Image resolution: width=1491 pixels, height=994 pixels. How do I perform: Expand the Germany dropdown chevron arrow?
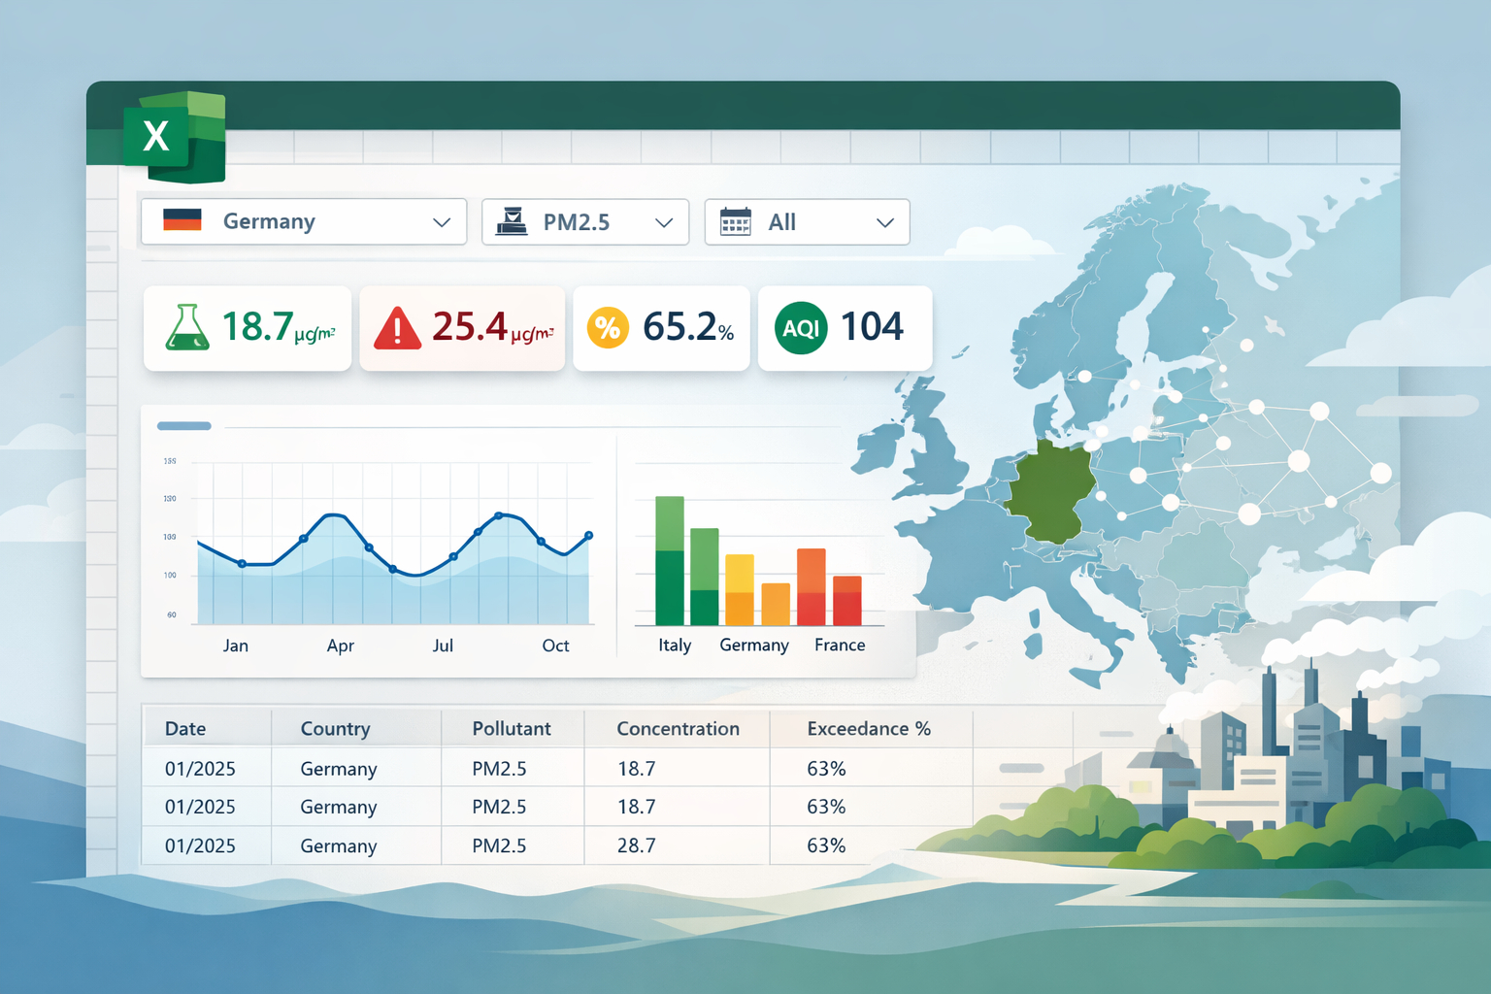(442, 222)
